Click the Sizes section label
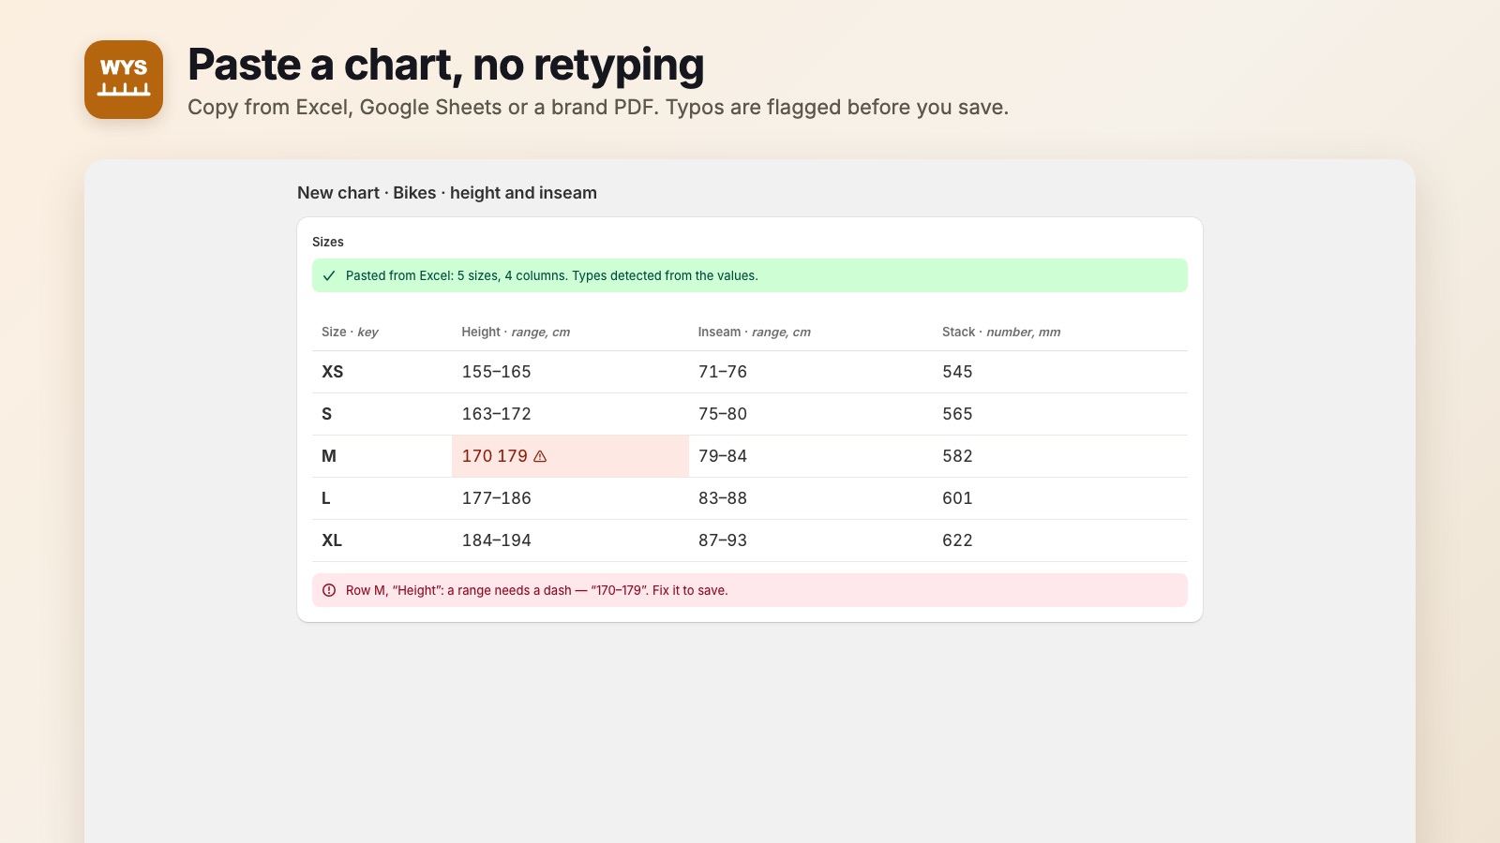 [328, 242]
